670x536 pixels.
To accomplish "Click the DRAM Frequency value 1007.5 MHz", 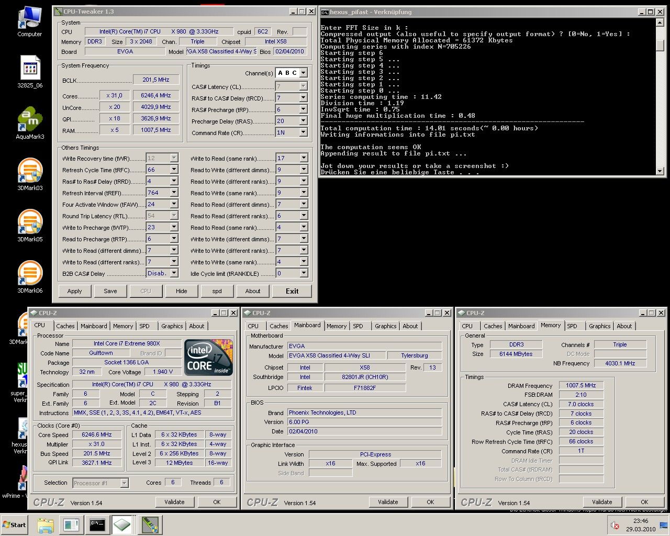I will 581,385.
